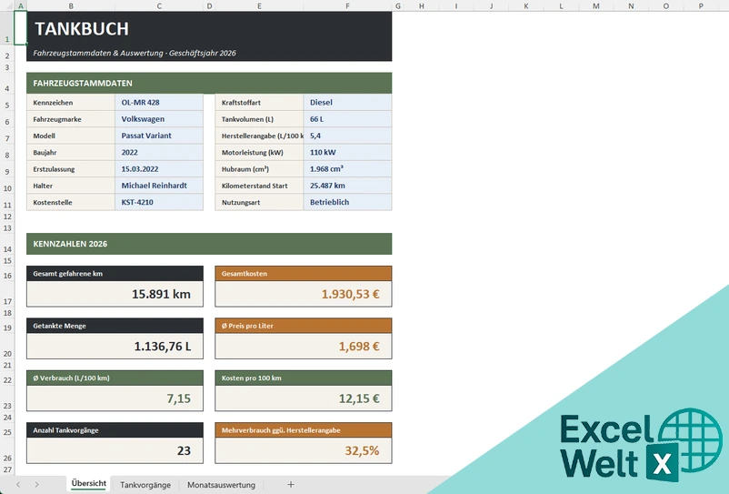Select column M header

click(596, 6)
